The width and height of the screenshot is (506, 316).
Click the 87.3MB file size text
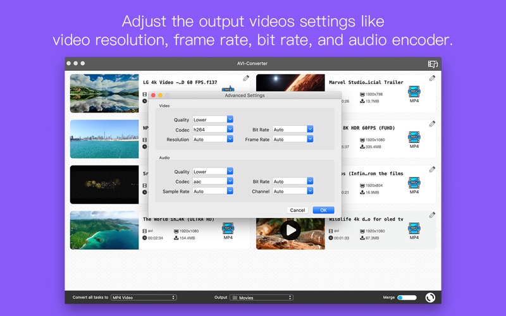tap(372, 238)
